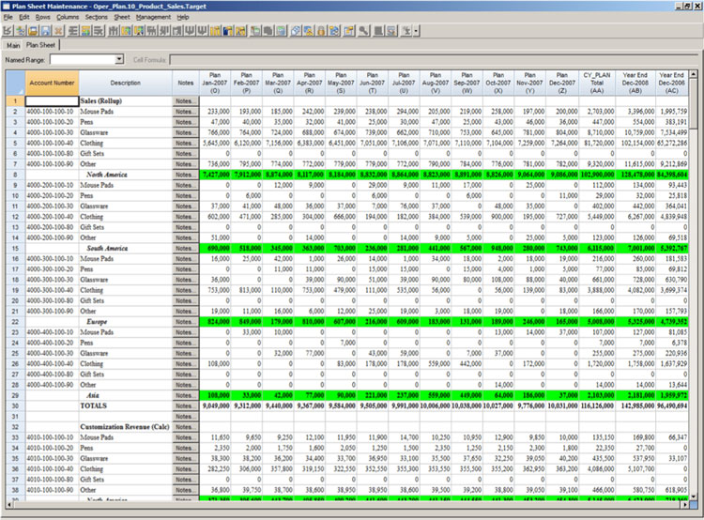The width and height of the screenshot is (704, 520).
Task: Select the Account Number column header
Action: pyautogui.click(x=52, y=83)
